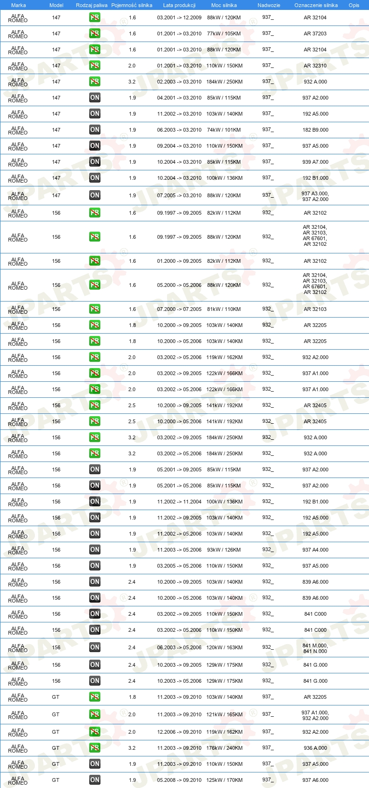Click the engine code 182 B9.000
This screenshot has height=788, width=369.
[x=315, y=130]
